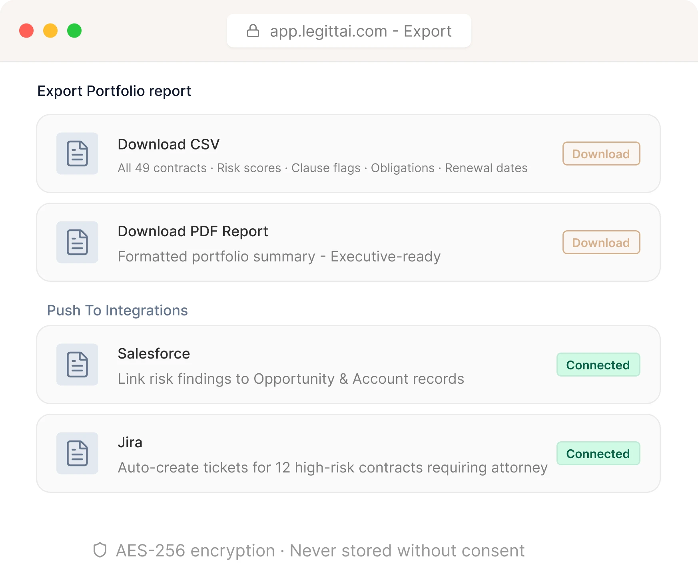Click the Download button for the CSV export

click(601, 154)
